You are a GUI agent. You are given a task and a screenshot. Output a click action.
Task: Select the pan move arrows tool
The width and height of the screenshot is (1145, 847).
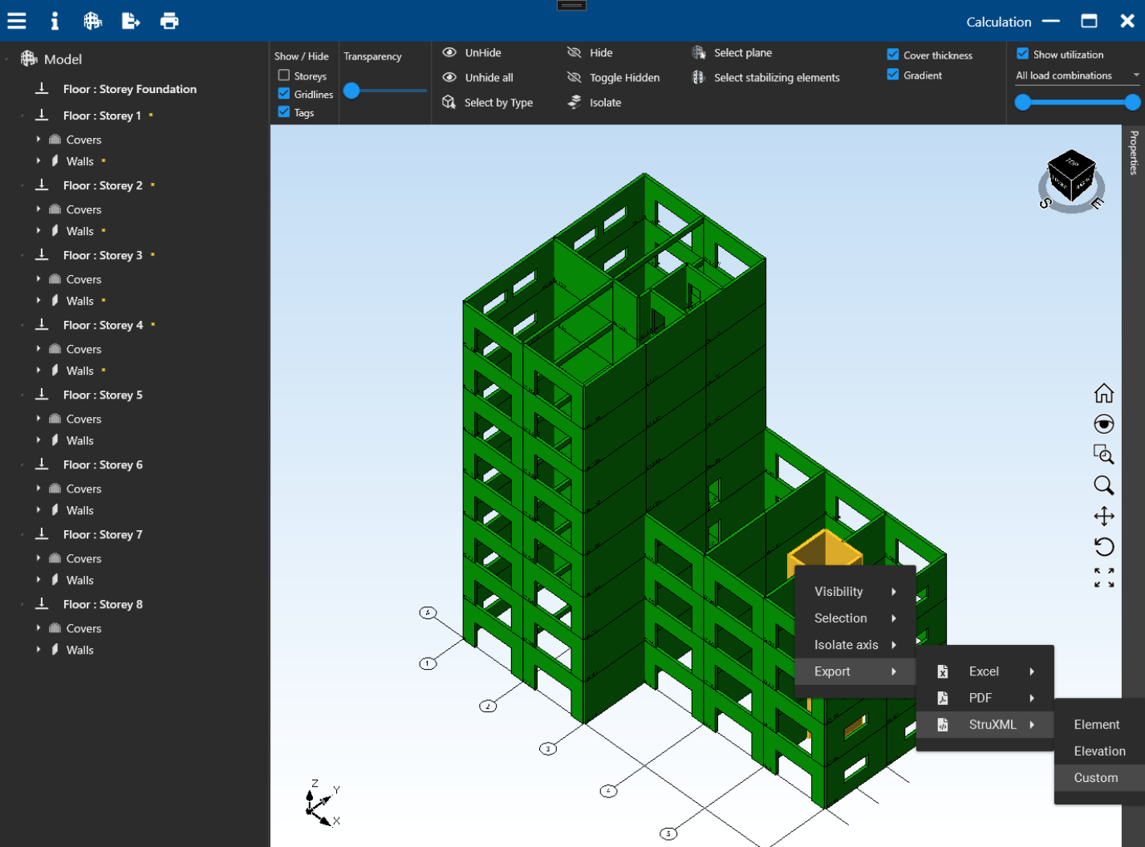click(x=1104, y=516)
